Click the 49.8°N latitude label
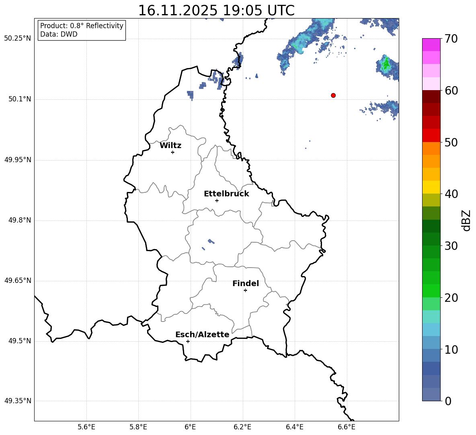This screenshot has height=435, width=476. coord(20,220)
